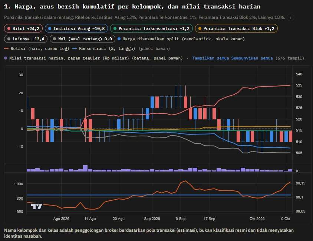Click the 1.000 rotation axis label

pyautogui.click(x=19, y=184)
